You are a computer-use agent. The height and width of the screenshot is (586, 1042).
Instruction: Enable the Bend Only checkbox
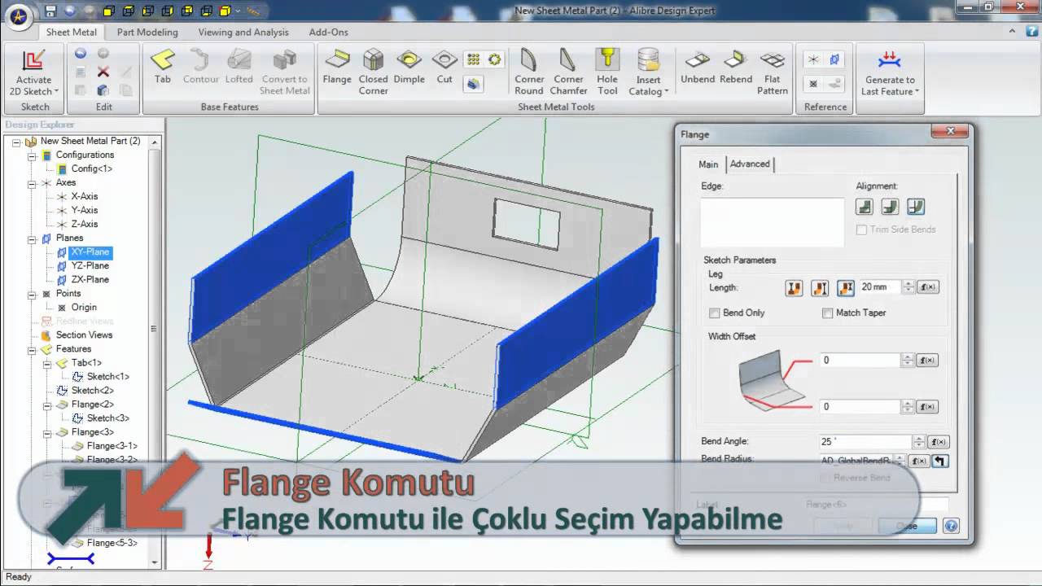click(x=715, y=313)
